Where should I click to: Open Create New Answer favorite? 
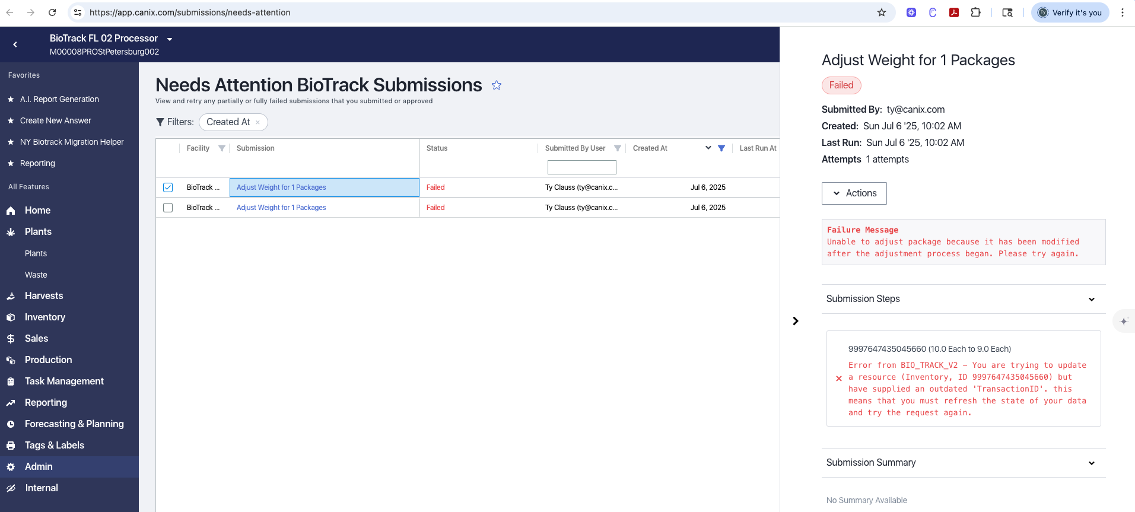coord(56,120)
